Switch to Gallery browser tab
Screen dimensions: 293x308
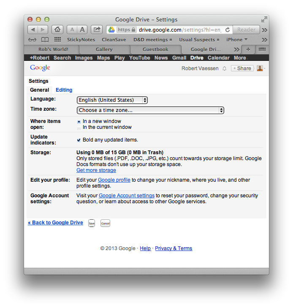click(104, 49)
